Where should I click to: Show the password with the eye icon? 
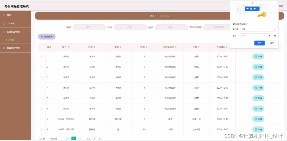(x=275, y=36)
